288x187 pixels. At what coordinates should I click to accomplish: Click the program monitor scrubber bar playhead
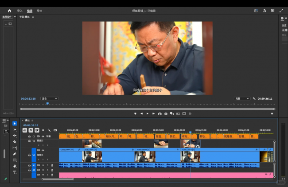tap(47, 104)
